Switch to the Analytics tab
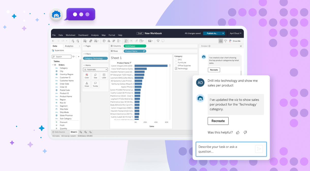Viewport: 310px width, 171px height. (x=69, y=46)
